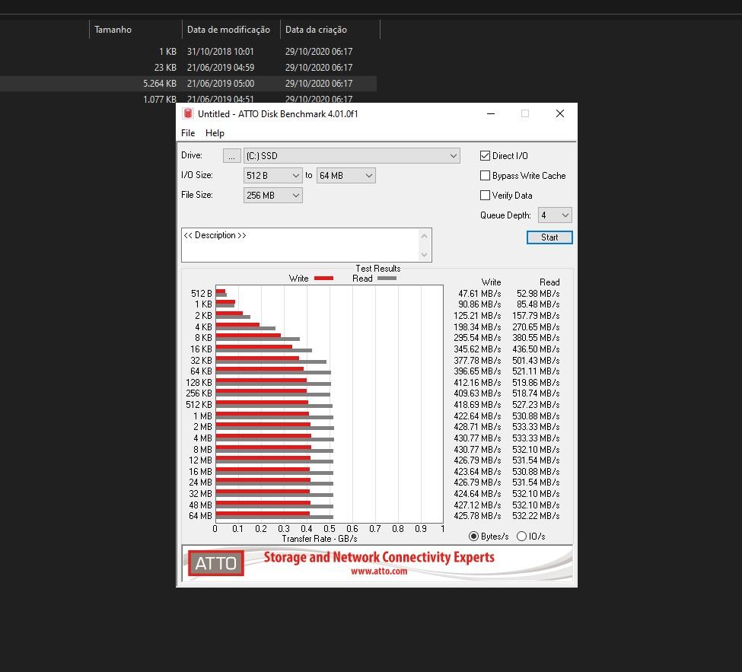
Task: Open the www.atto.com link
Action: pos(378,572)
